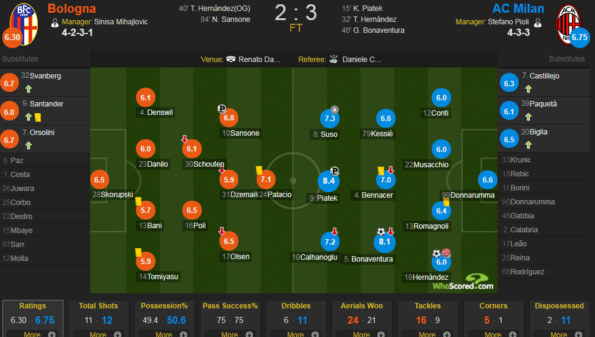Click the WhoScored.com watermark logo
This screenshot has width=595, height=337.
[x=463, y=282]
